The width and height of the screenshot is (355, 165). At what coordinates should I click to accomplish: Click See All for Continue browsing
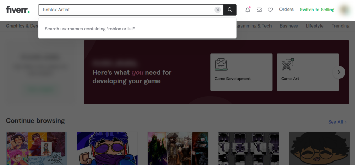point(338,122)
